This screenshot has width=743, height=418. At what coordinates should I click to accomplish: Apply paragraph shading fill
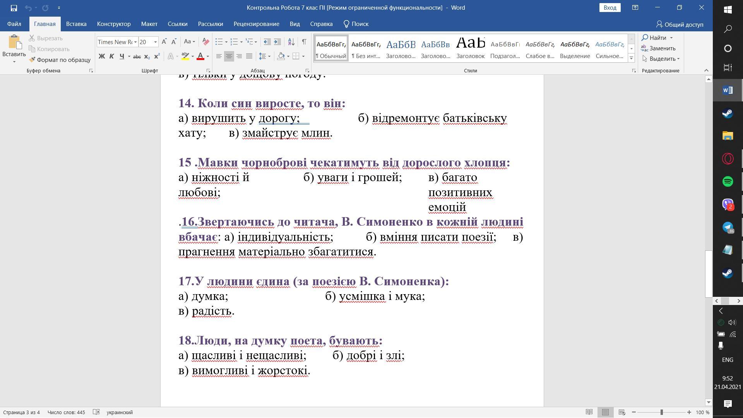pyautogui.click(x=281, y=57)
